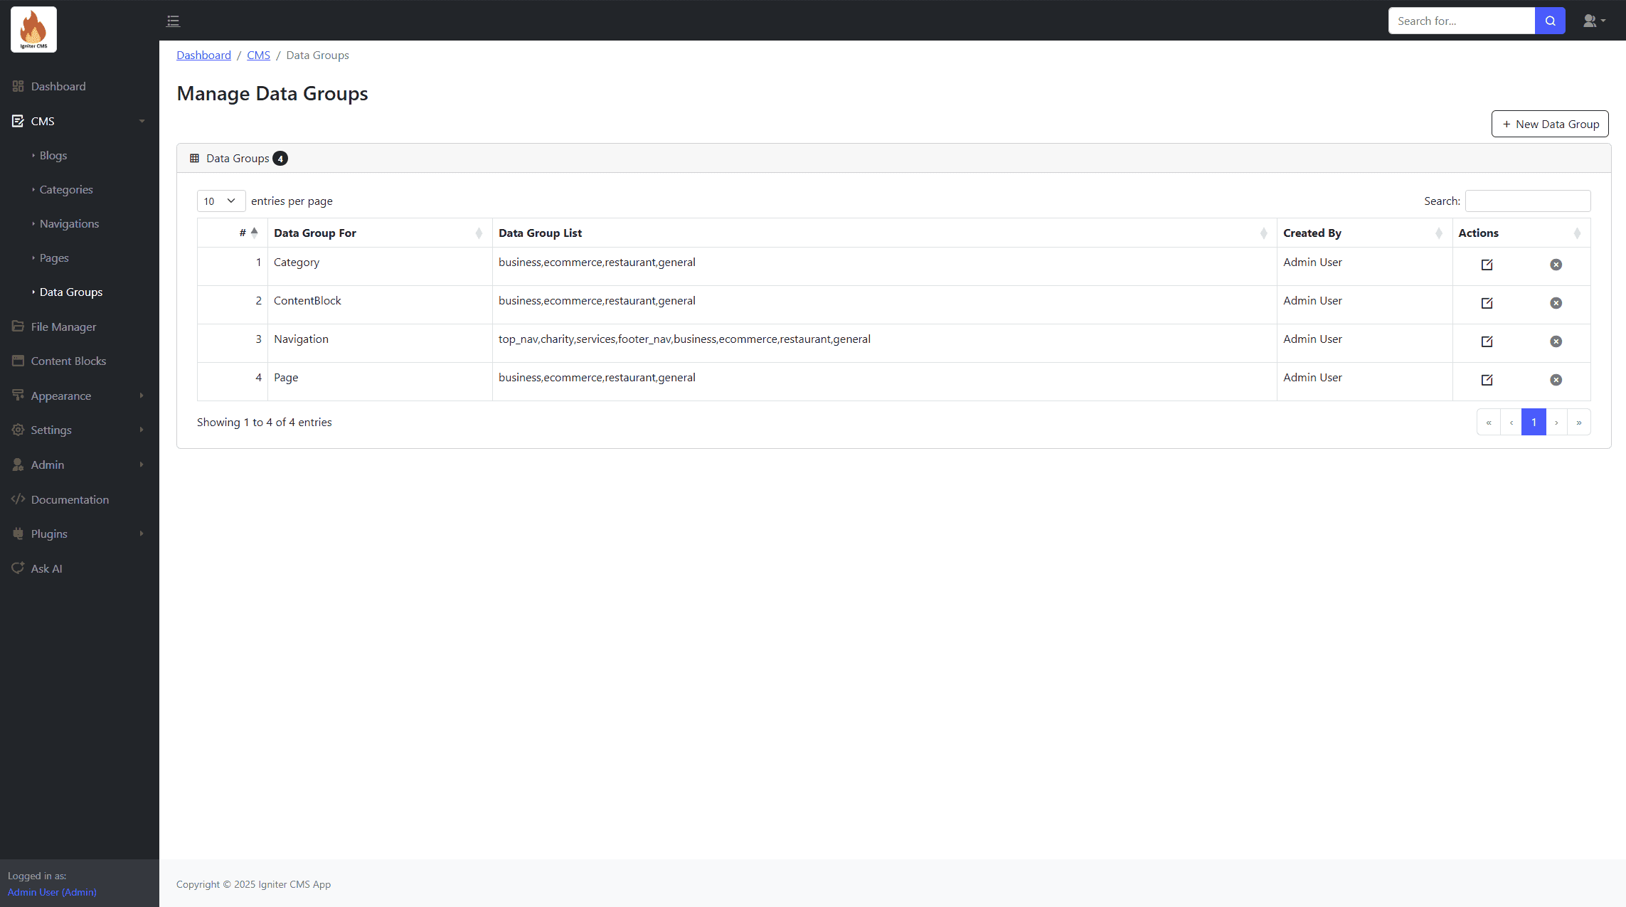Click the edit icon for Category row
The image size is (1626, 907).
[1487, 265]
